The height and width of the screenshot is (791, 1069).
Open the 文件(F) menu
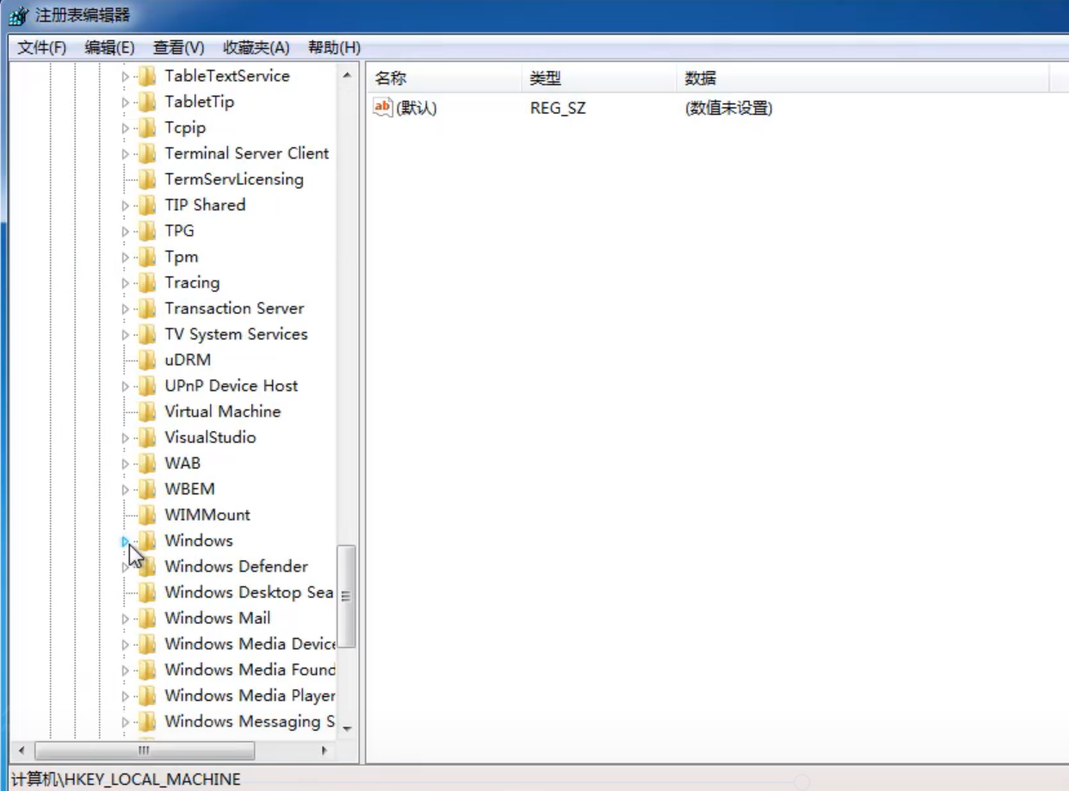(x=39, y=47)
